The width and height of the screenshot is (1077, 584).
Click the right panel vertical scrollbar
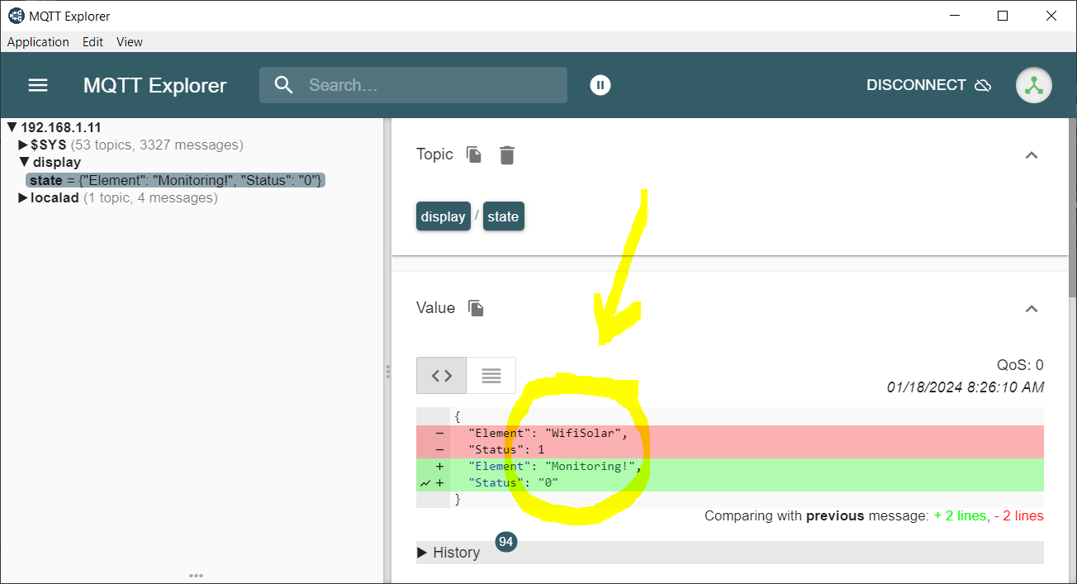click(1072, 207)
